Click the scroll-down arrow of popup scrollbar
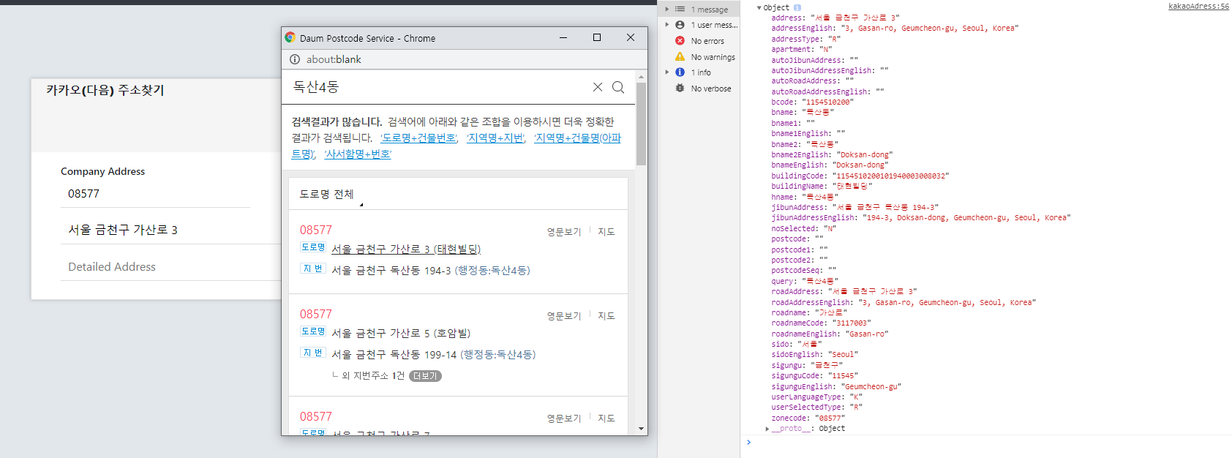 [641, 429]
